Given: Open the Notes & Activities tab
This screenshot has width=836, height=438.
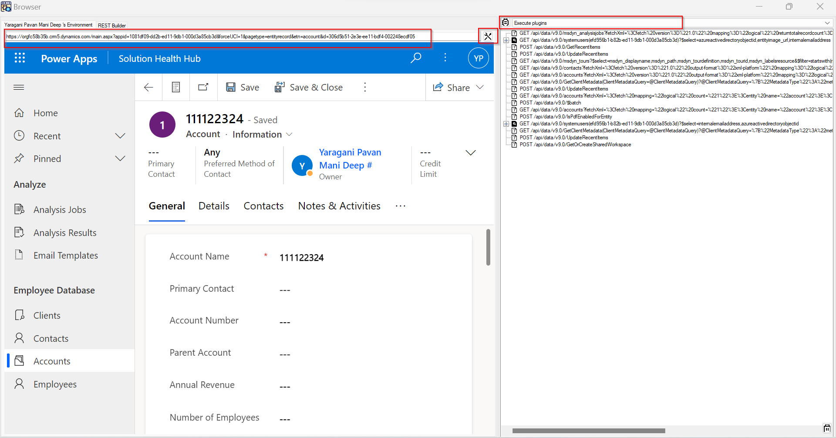Looking at the screenshot, I should point(339,206).
